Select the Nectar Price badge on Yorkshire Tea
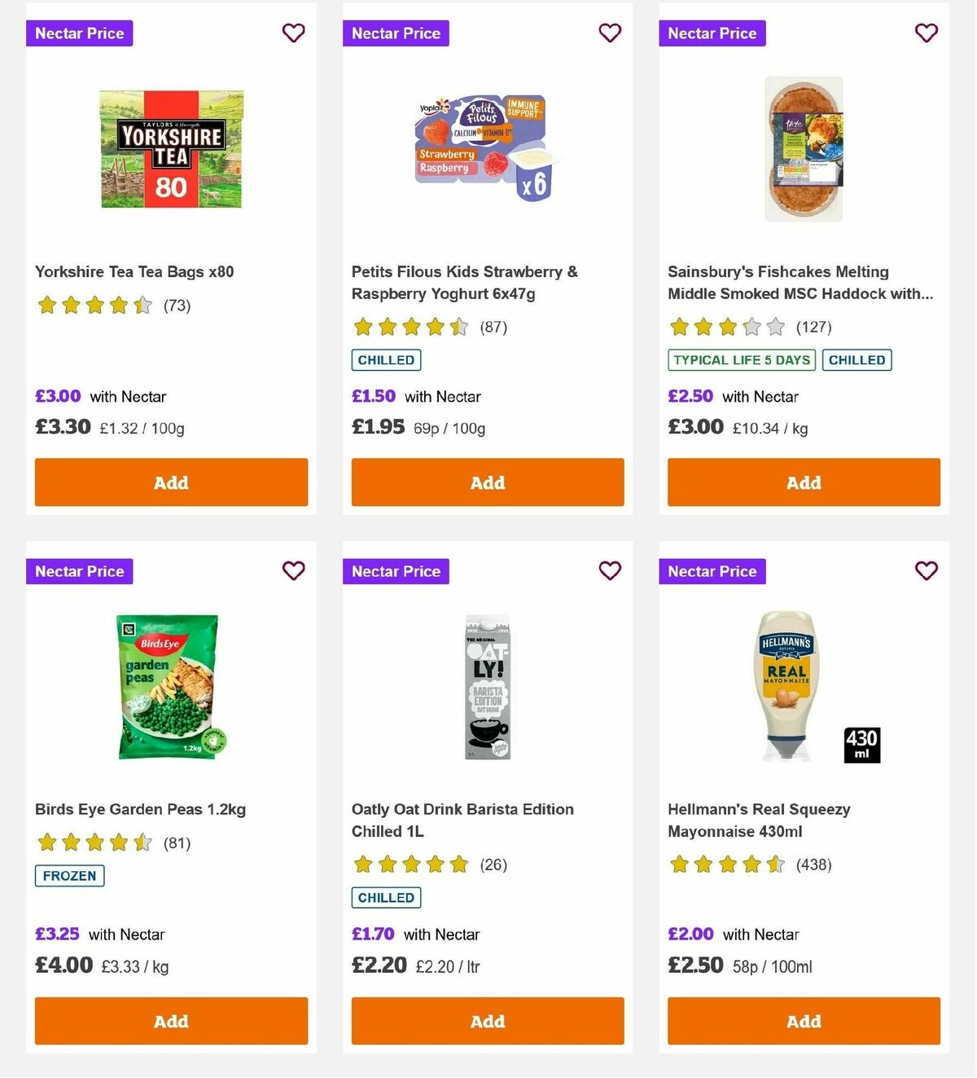 click(x=79, y=33)
